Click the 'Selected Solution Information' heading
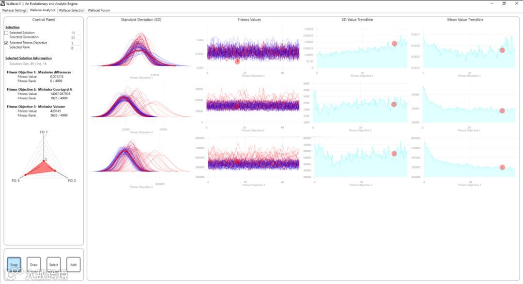This screenshot has height=284, width=523. pyautogui.click(x=29, y=58)
